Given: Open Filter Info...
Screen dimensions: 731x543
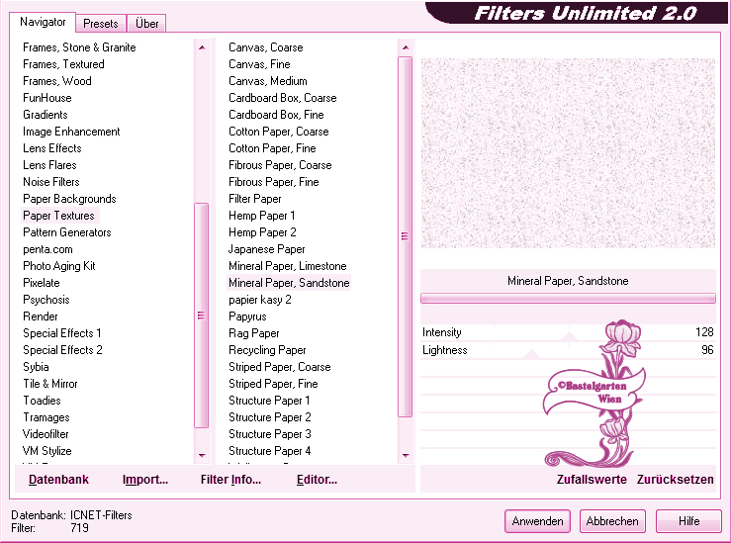Looking at the screenshot, I should tap(230, 479).
